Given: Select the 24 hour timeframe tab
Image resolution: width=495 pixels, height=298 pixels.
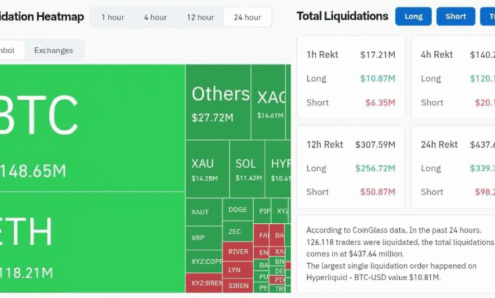Looking at the screenshot, I should click(247, 17).
